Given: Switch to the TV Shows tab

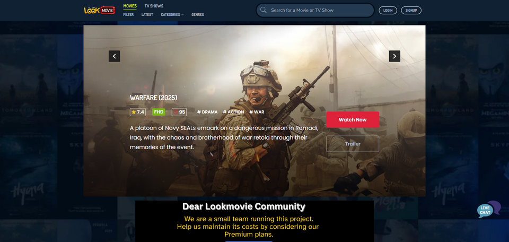Looking at the screenshot, I should pos(154,6).
